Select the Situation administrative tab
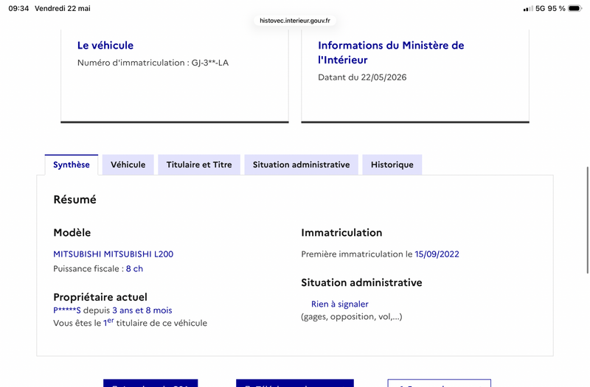This screenshot has width=590, height=387. coord(301,164)
